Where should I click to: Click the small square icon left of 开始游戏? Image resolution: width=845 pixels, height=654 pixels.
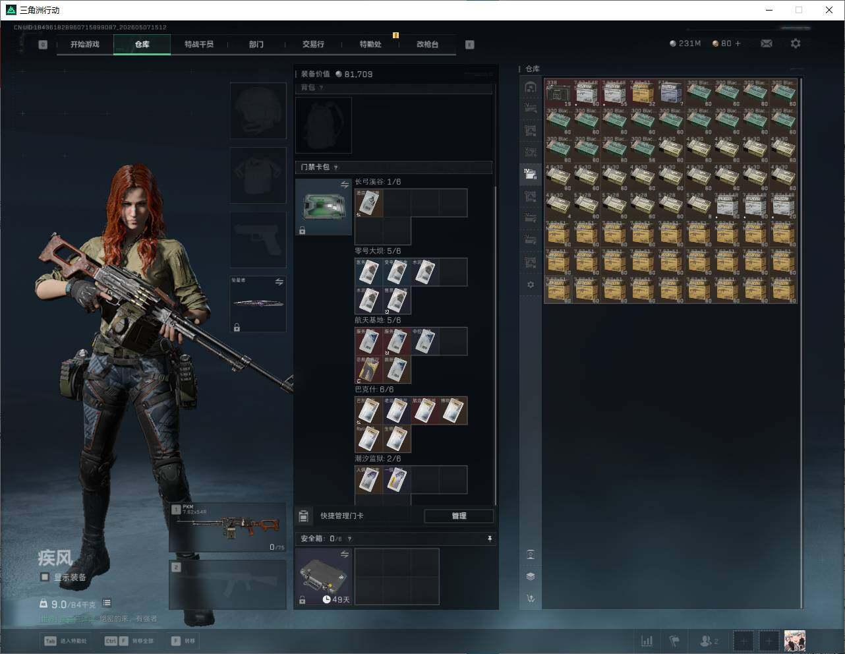click(x=43, y=45)
